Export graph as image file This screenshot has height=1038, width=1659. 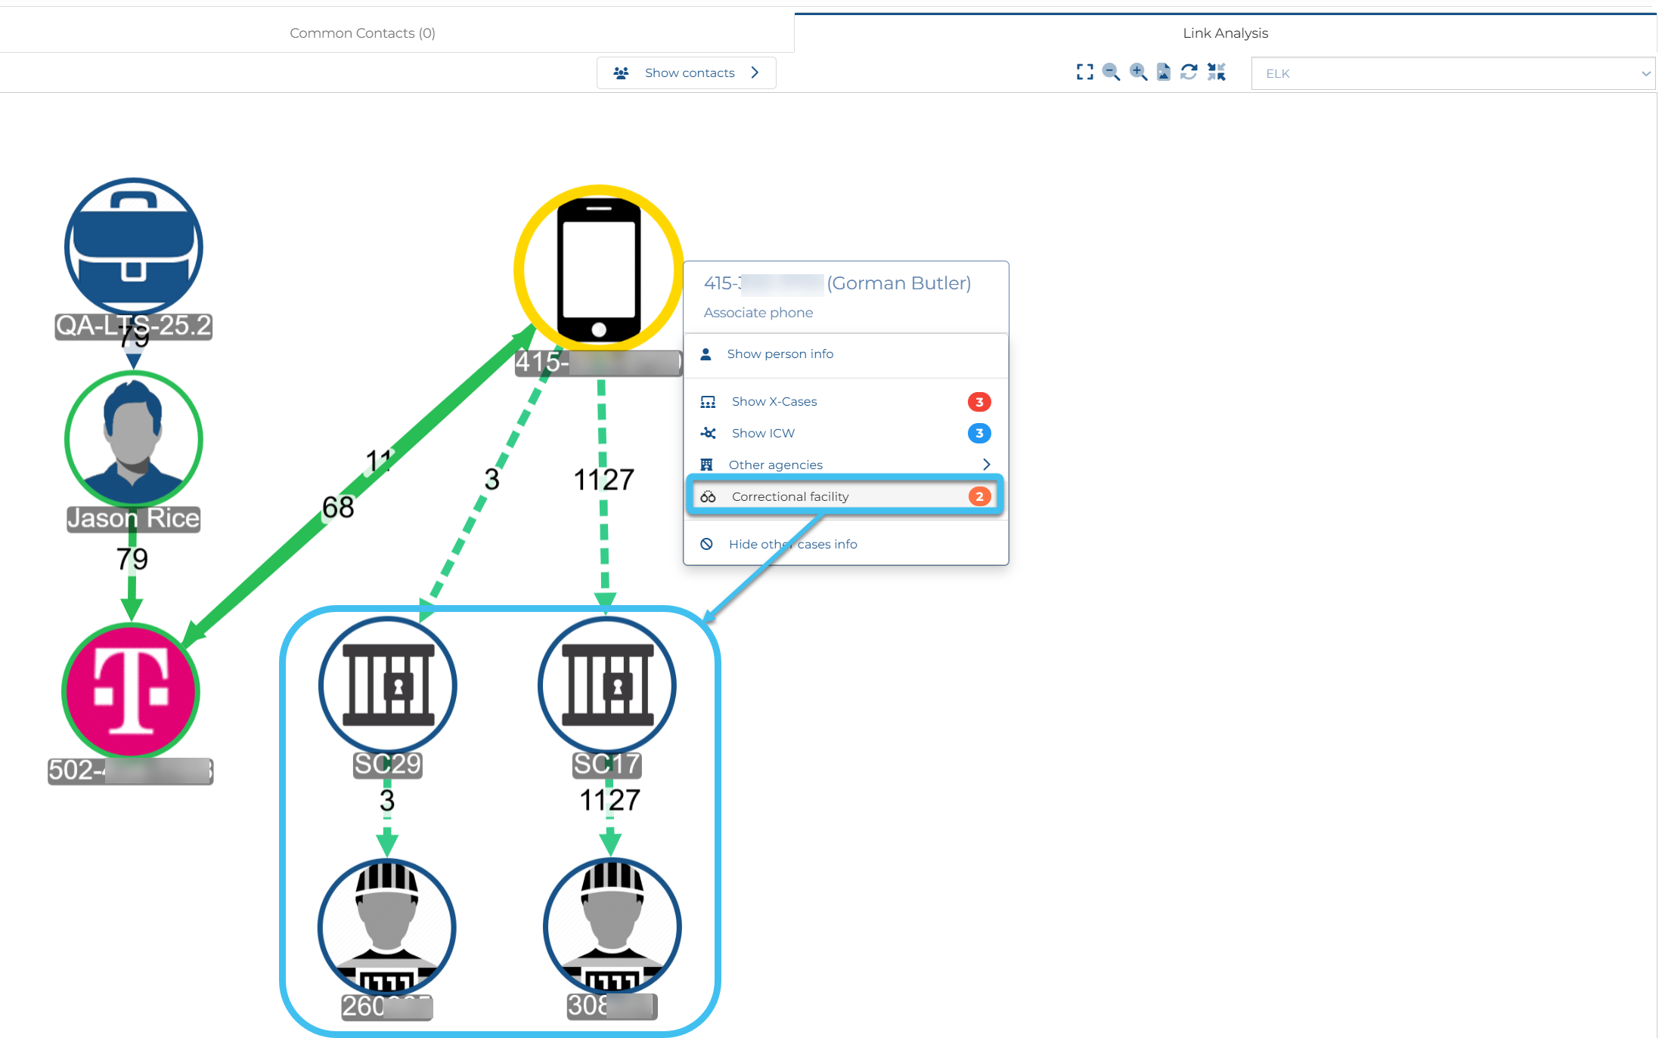[1164, 73]
